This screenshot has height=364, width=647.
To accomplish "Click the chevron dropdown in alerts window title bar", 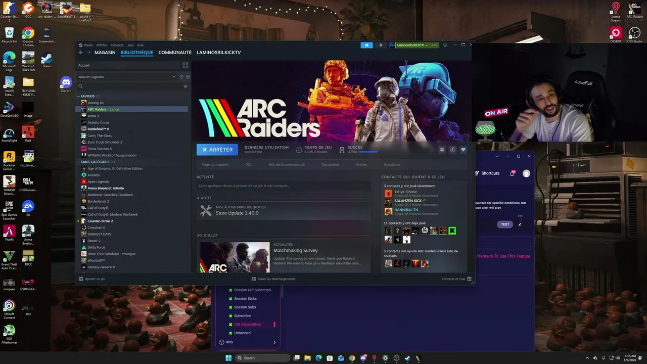I will pos(497,156).
